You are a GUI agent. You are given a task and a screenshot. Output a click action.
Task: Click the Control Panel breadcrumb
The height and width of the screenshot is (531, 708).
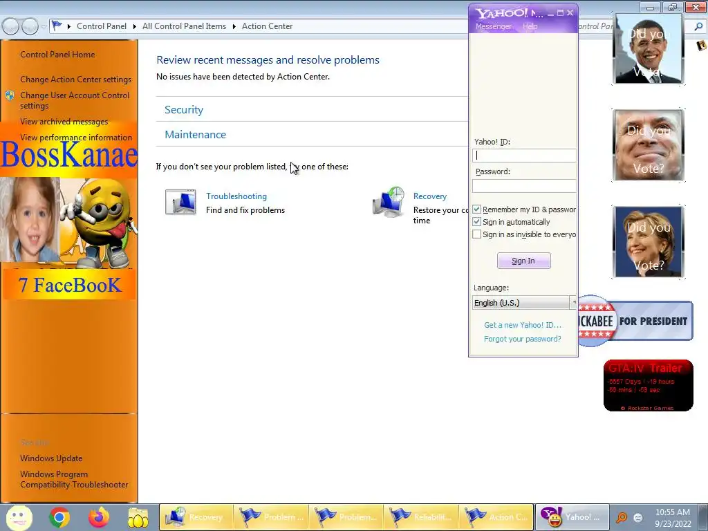tap(102, 26)
